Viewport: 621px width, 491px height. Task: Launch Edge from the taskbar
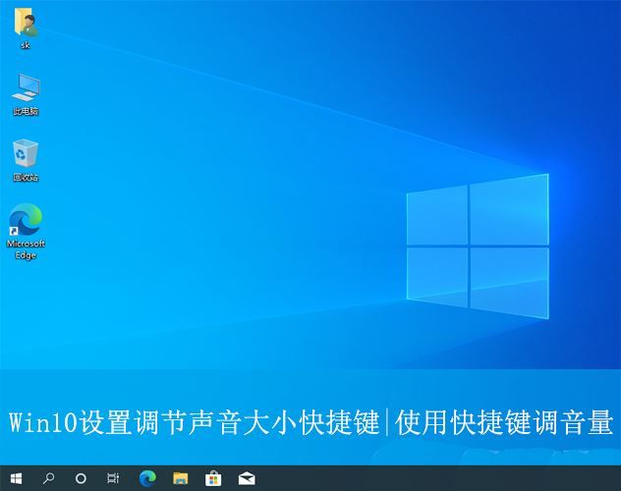point(147,478)
